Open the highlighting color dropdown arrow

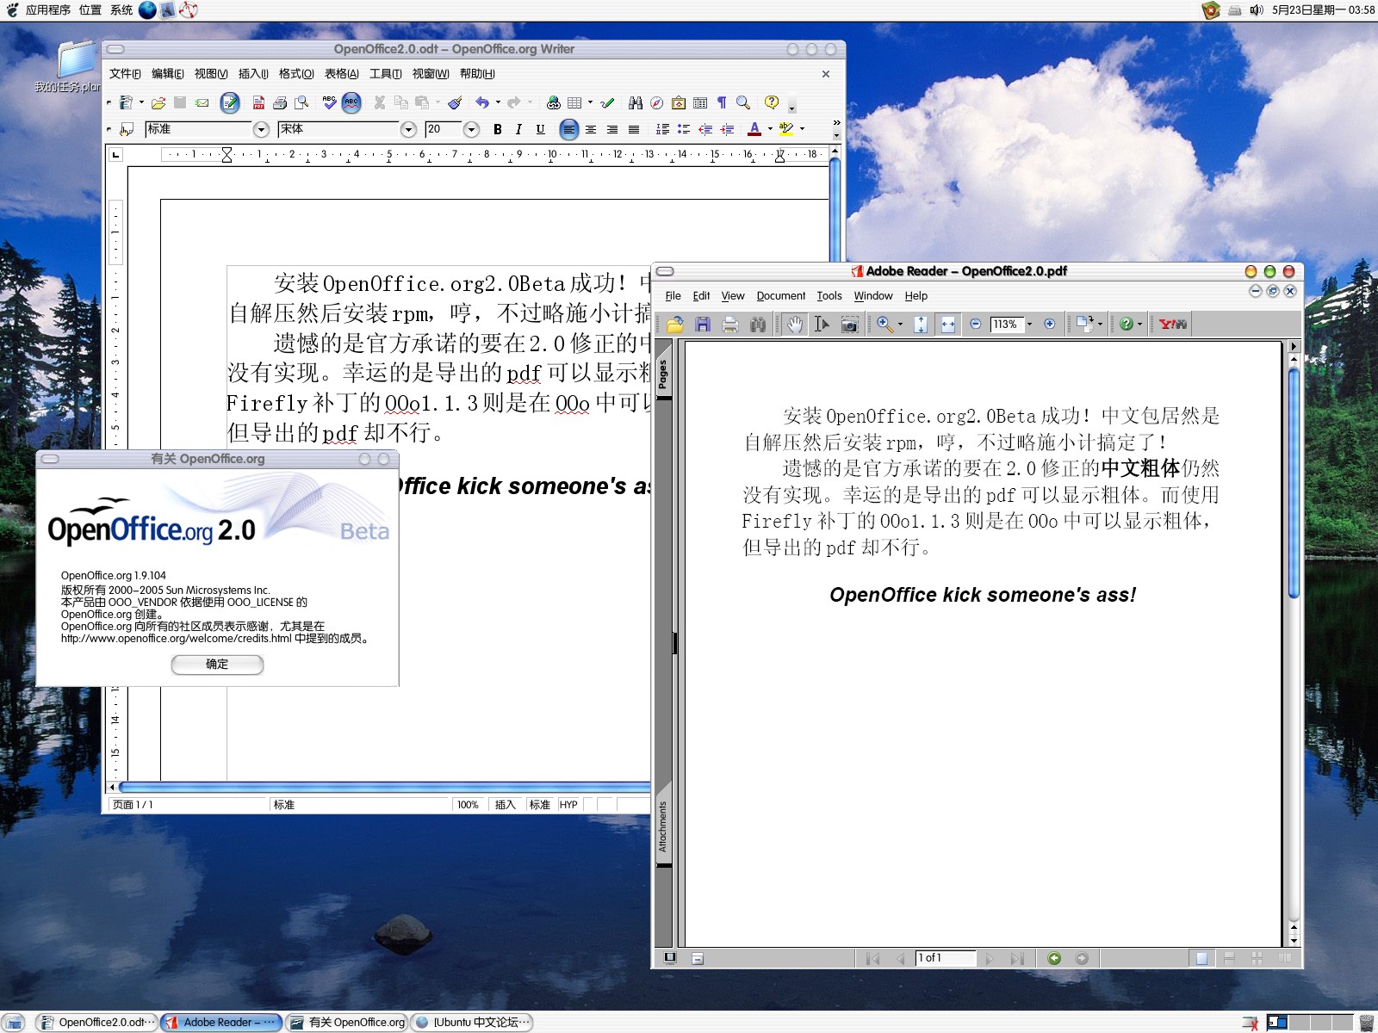pyautogui.click(x=802, y=129)
